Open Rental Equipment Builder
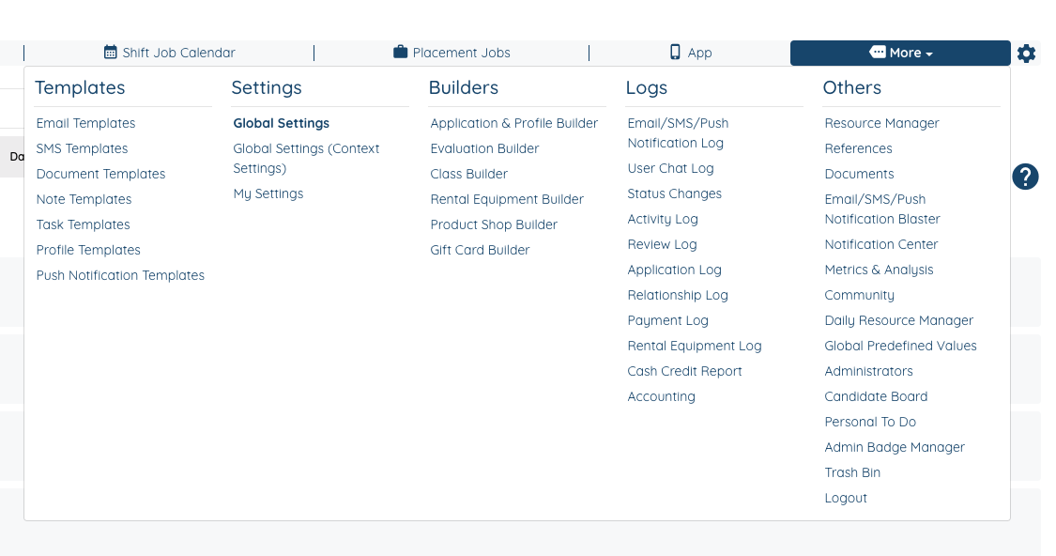This screenshot has width=1056, height=556. pos(507,199)
